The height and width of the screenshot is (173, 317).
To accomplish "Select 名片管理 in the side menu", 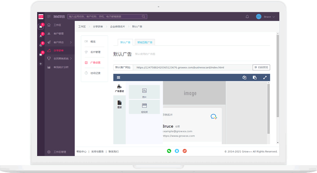I will pos(95,52).
